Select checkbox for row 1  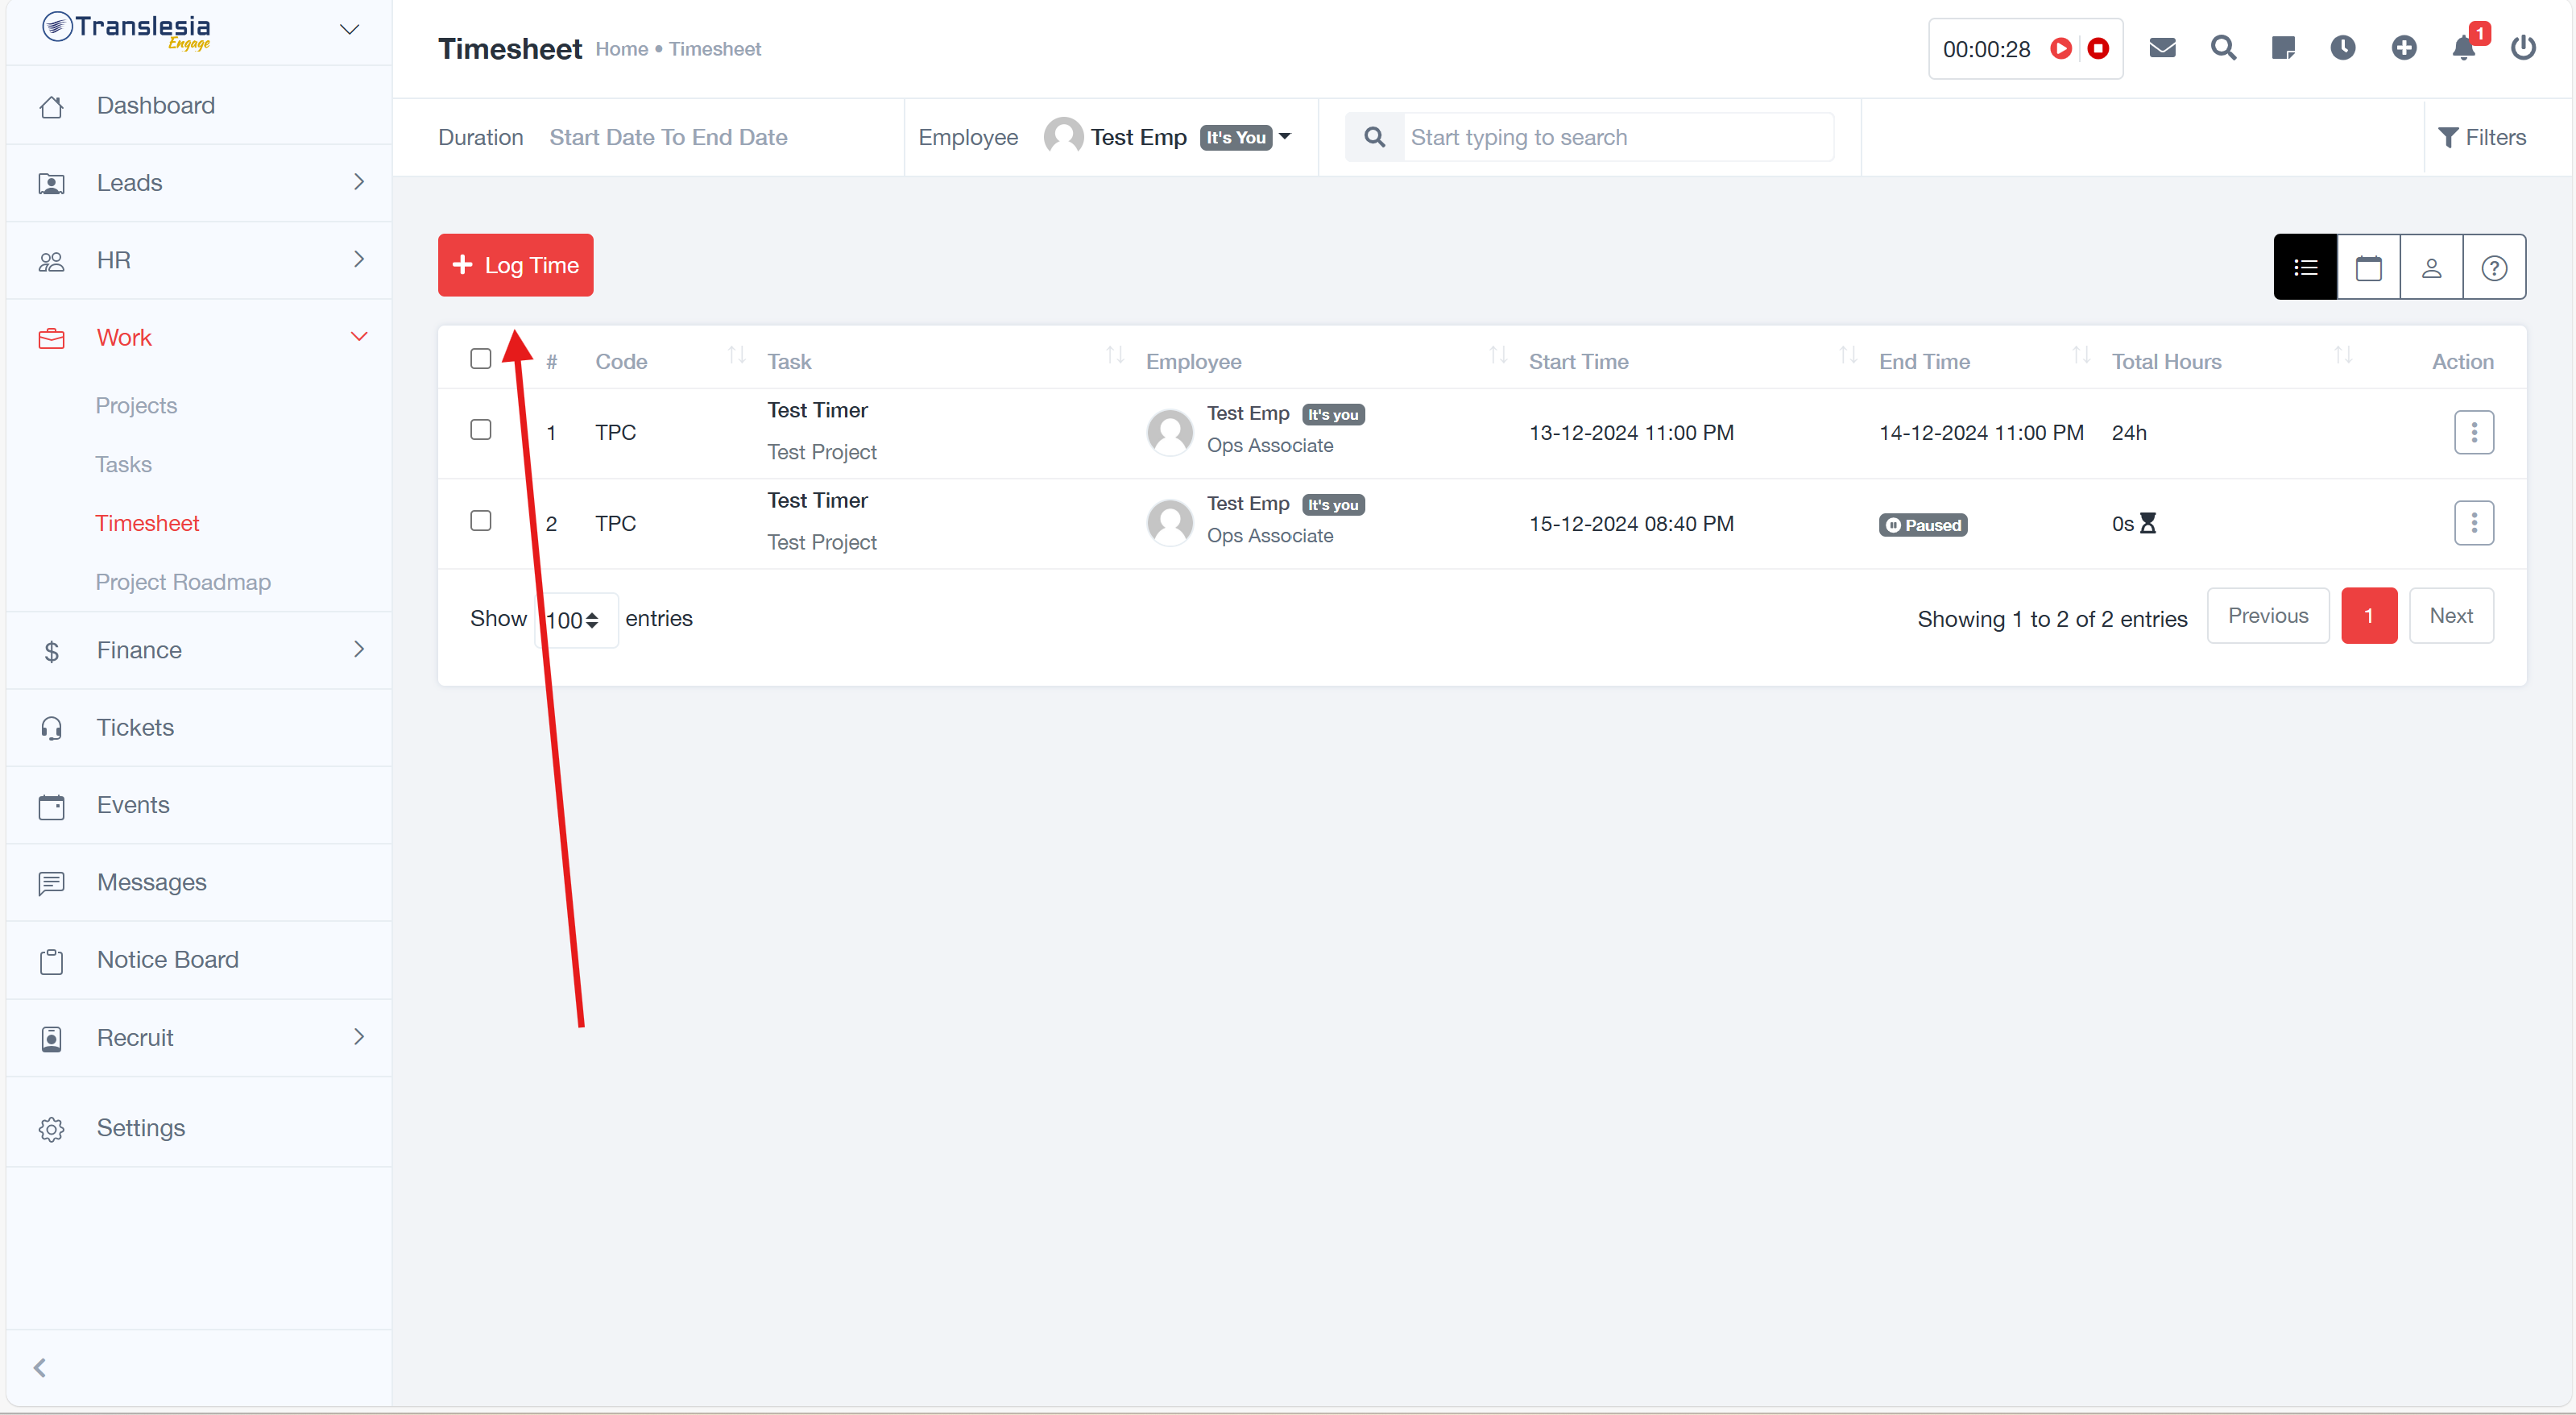coord(481,430)
